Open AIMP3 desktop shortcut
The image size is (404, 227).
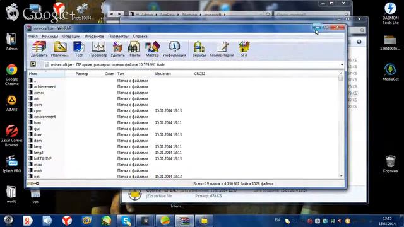click(x=11, y=103)
